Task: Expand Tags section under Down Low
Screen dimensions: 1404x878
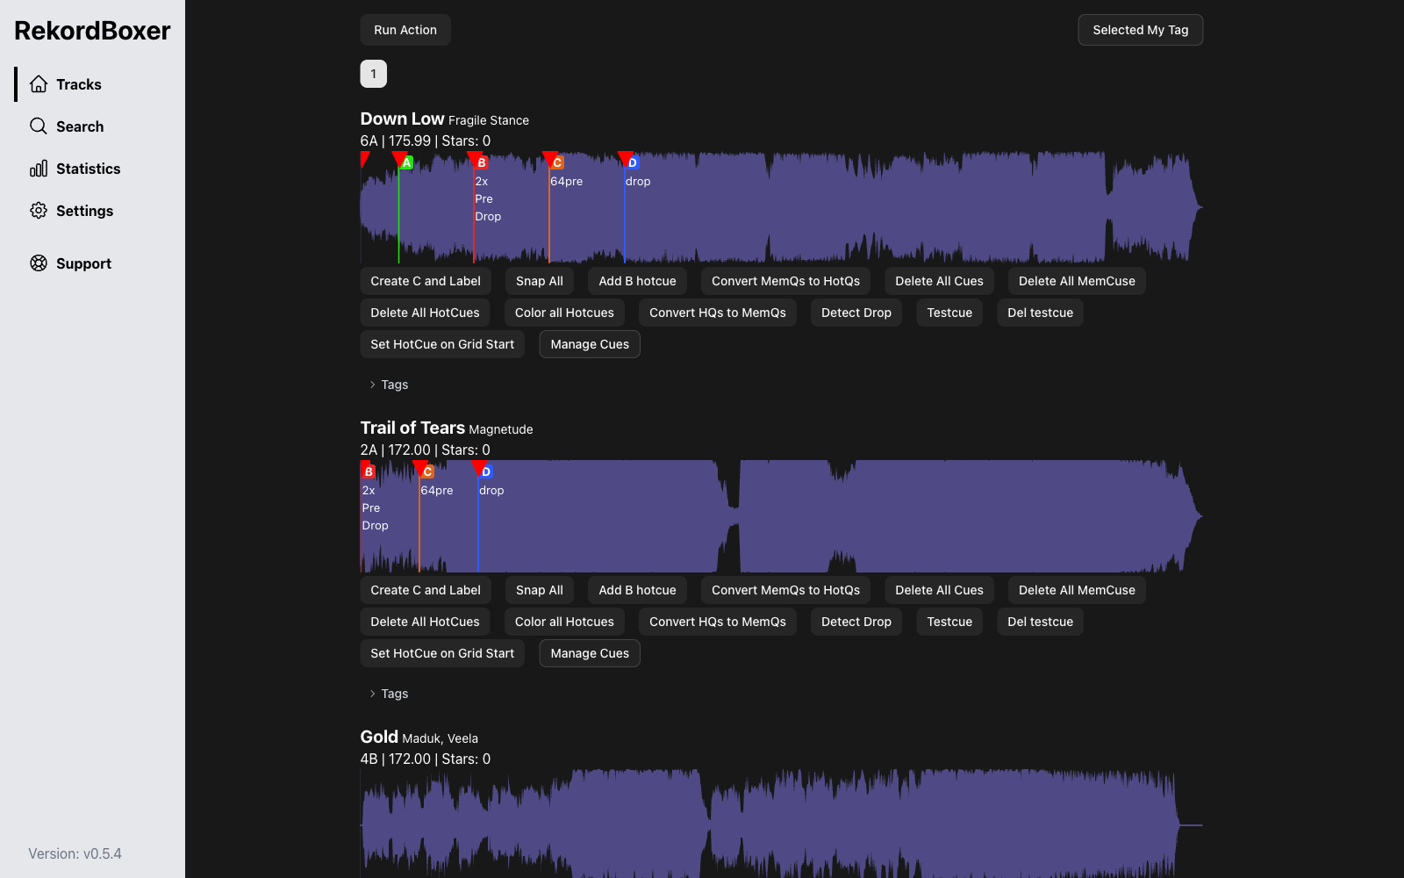Action: click(389, 385)
